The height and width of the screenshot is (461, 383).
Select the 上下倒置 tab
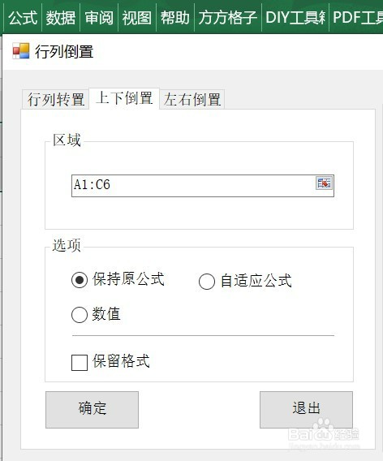(124, 98)
